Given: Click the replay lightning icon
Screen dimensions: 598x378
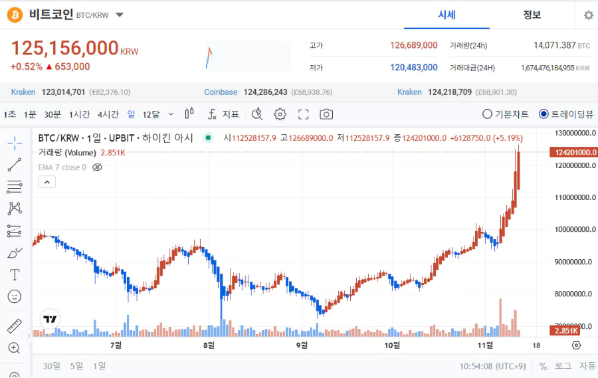Looking at the screenshot, I should 257,114.
